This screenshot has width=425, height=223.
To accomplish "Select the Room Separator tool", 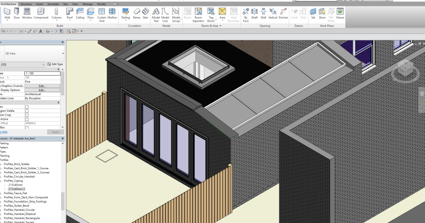I will point(198,15).
